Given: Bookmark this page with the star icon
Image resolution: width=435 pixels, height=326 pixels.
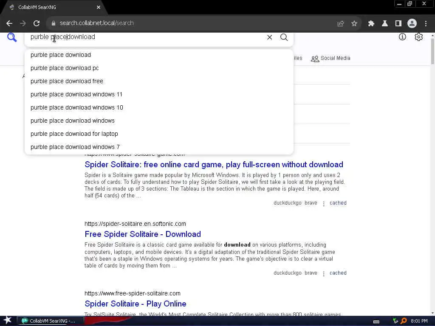Looking at the screenshot, I should [354, 24].
